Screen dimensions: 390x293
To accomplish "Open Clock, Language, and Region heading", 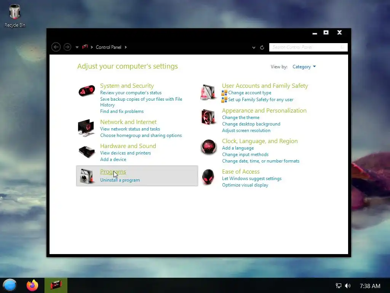I will click(x=260, y=141).
